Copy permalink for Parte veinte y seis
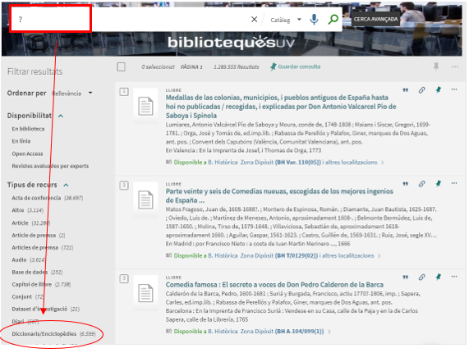The height and width of the screenshot is (353, 469). [x=421, y=184]
